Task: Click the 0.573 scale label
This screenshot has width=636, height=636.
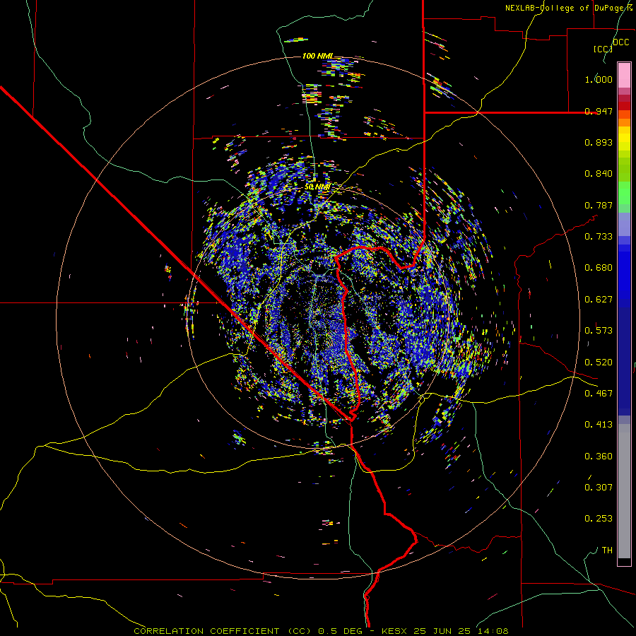Action: (599, 331)
